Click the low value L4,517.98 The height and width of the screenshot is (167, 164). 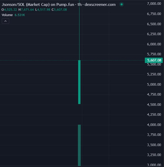click(x=43, y=10)
